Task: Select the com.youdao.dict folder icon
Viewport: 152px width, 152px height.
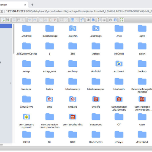Action: point(73,117)
